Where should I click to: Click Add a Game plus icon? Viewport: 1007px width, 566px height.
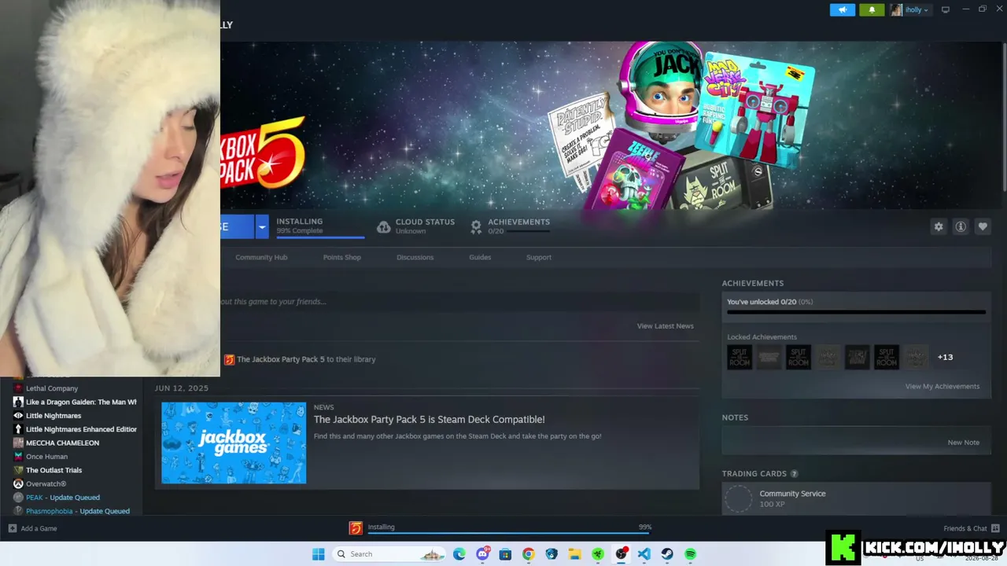[x=13, y=528]
